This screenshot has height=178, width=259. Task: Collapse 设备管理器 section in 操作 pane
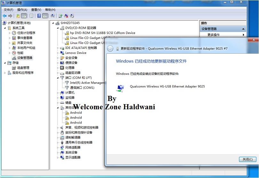(x=243, y=29)
